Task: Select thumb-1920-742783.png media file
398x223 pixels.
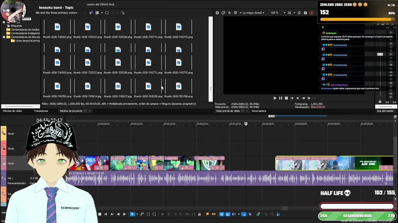Action: coord(57,89)
